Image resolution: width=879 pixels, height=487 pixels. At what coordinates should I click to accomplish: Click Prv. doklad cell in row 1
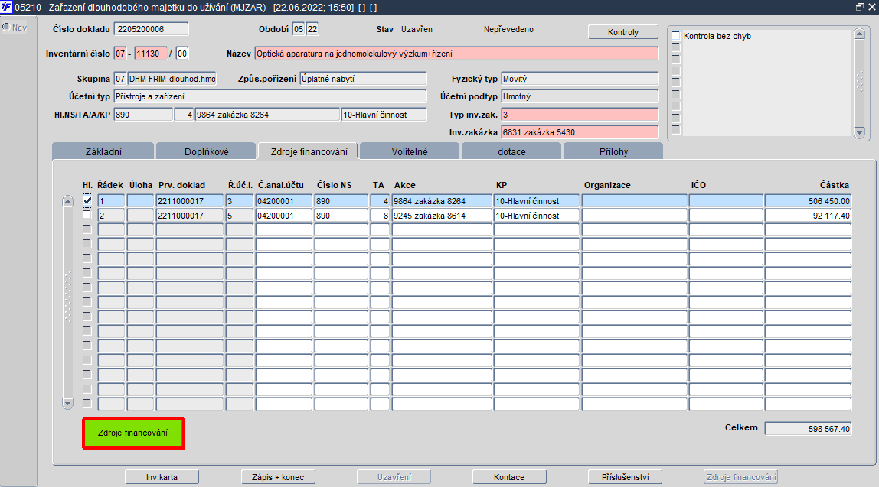pos(189,201)
